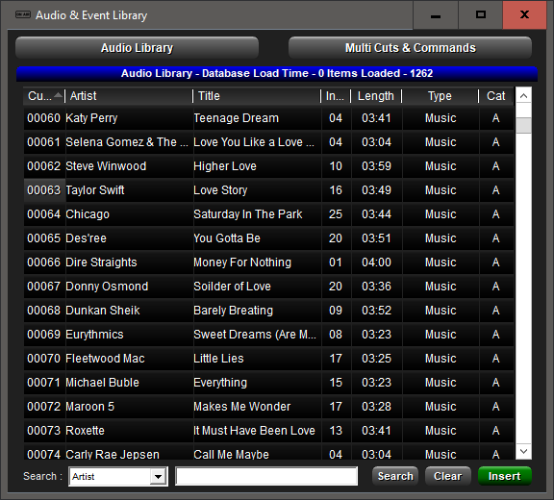
Task: Sort by Cat column header
Action: (x=495, y=96)
